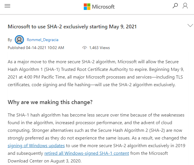This screenshot has height=165, width=194.
Task: Click the eye icon beside views count
Action: 84,48
